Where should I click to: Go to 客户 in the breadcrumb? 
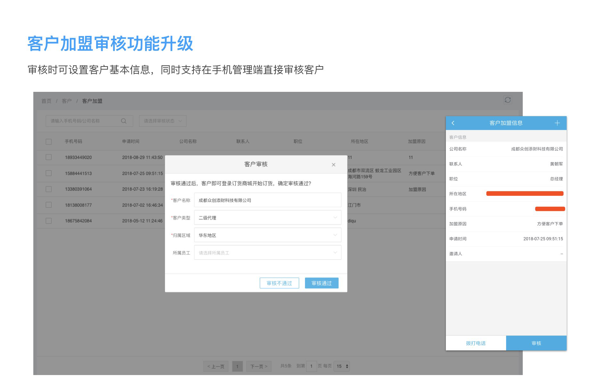(x=67, y=101)
